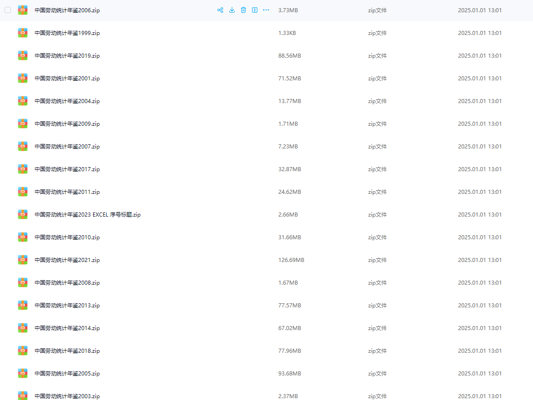The width and height of the screenshot is (533, 400).
Task: Click the 7.23MB size value
Action: 288,147
